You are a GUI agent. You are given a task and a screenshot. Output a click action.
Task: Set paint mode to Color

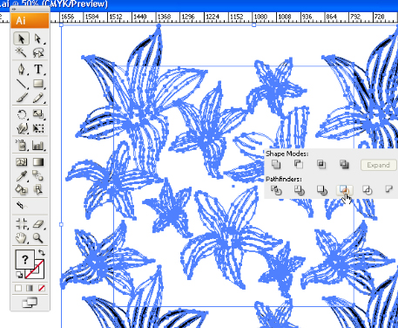click(x=18, y=288)
